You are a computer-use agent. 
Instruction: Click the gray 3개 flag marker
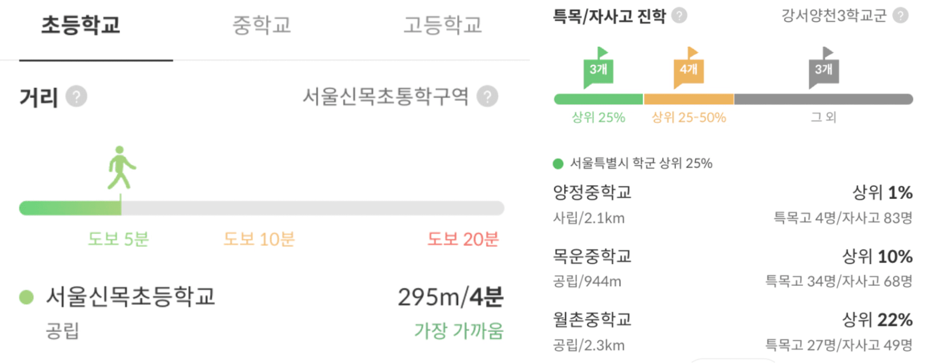click(823, 68)
